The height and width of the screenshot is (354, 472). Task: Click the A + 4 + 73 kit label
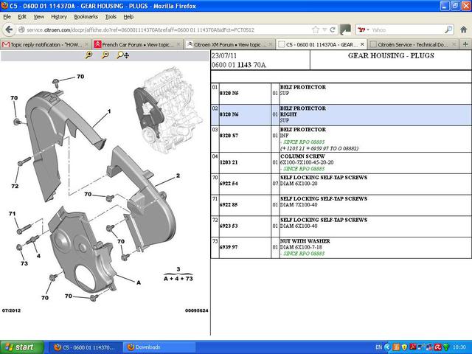(x=178, y=279)
